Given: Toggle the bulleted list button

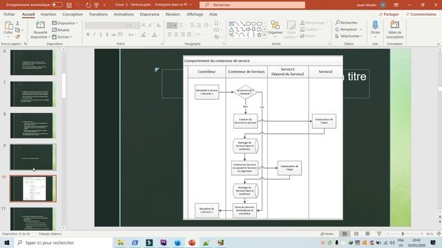Looking at the screenshot, I should pyautogui.click(x=170, y=25).
